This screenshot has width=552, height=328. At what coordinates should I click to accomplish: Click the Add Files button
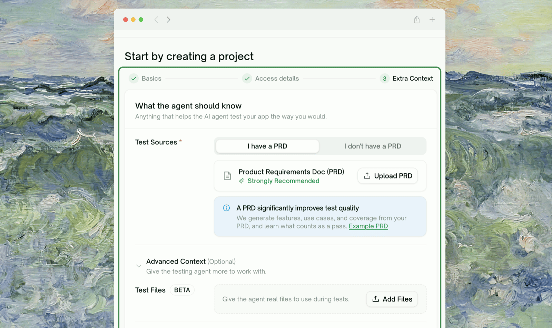392,299
